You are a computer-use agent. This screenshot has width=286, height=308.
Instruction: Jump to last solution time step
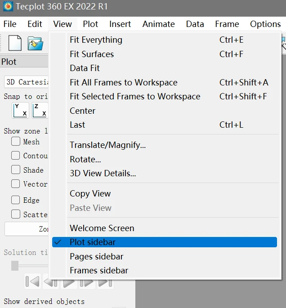pyautogui.click(x=105, y=282)
